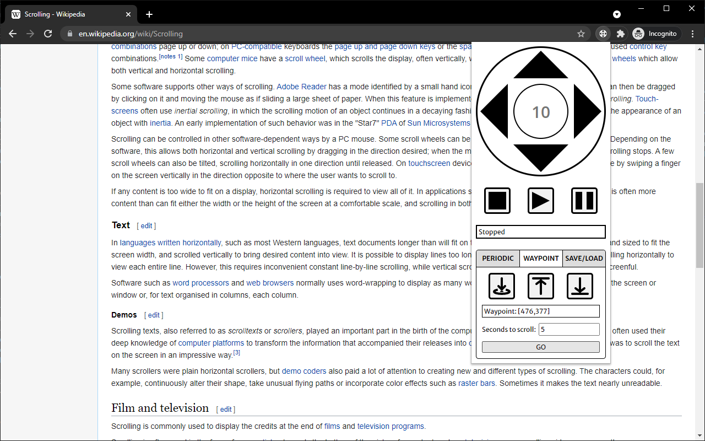Click edit next to Text heading
This screenshot has height=441, width=705.
147,226
